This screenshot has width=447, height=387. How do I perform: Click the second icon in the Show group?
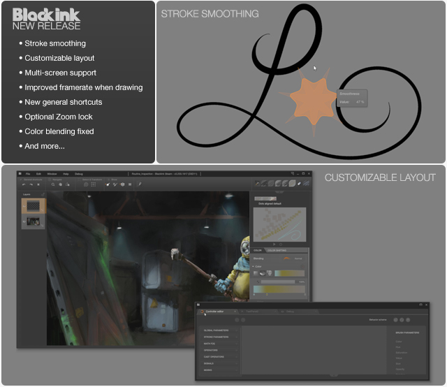[115, 184]
